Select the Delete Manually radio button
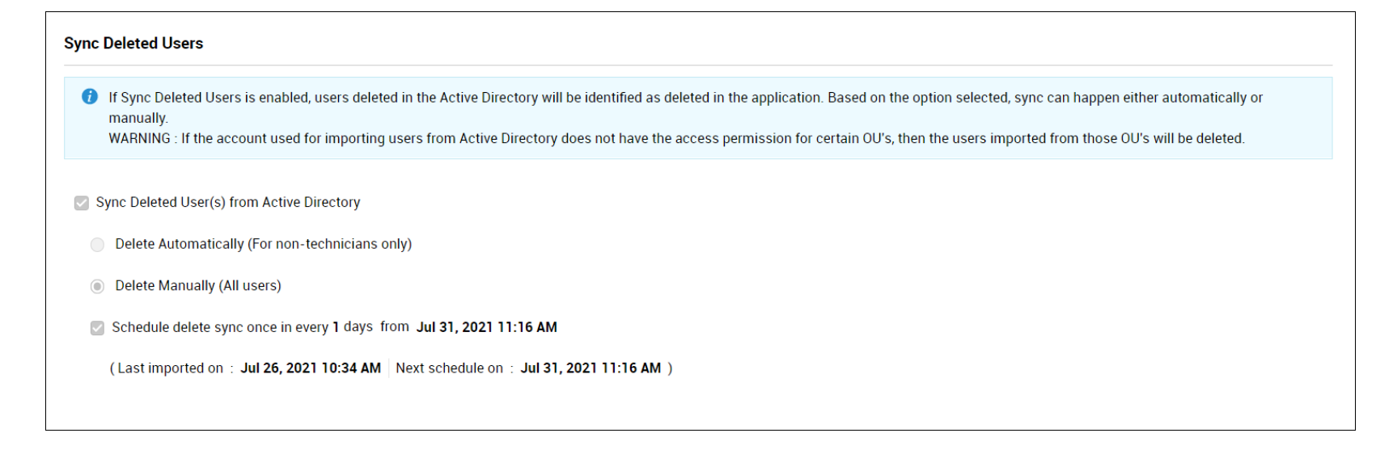Screen dimensions: 1376x450 [x=98, y=286]
